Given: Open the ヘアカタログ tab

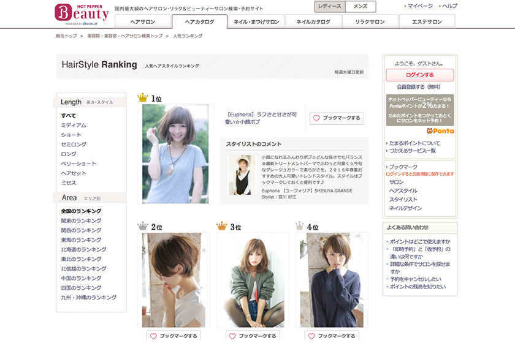Looking at the screenshot, I should tap(199, 21).
